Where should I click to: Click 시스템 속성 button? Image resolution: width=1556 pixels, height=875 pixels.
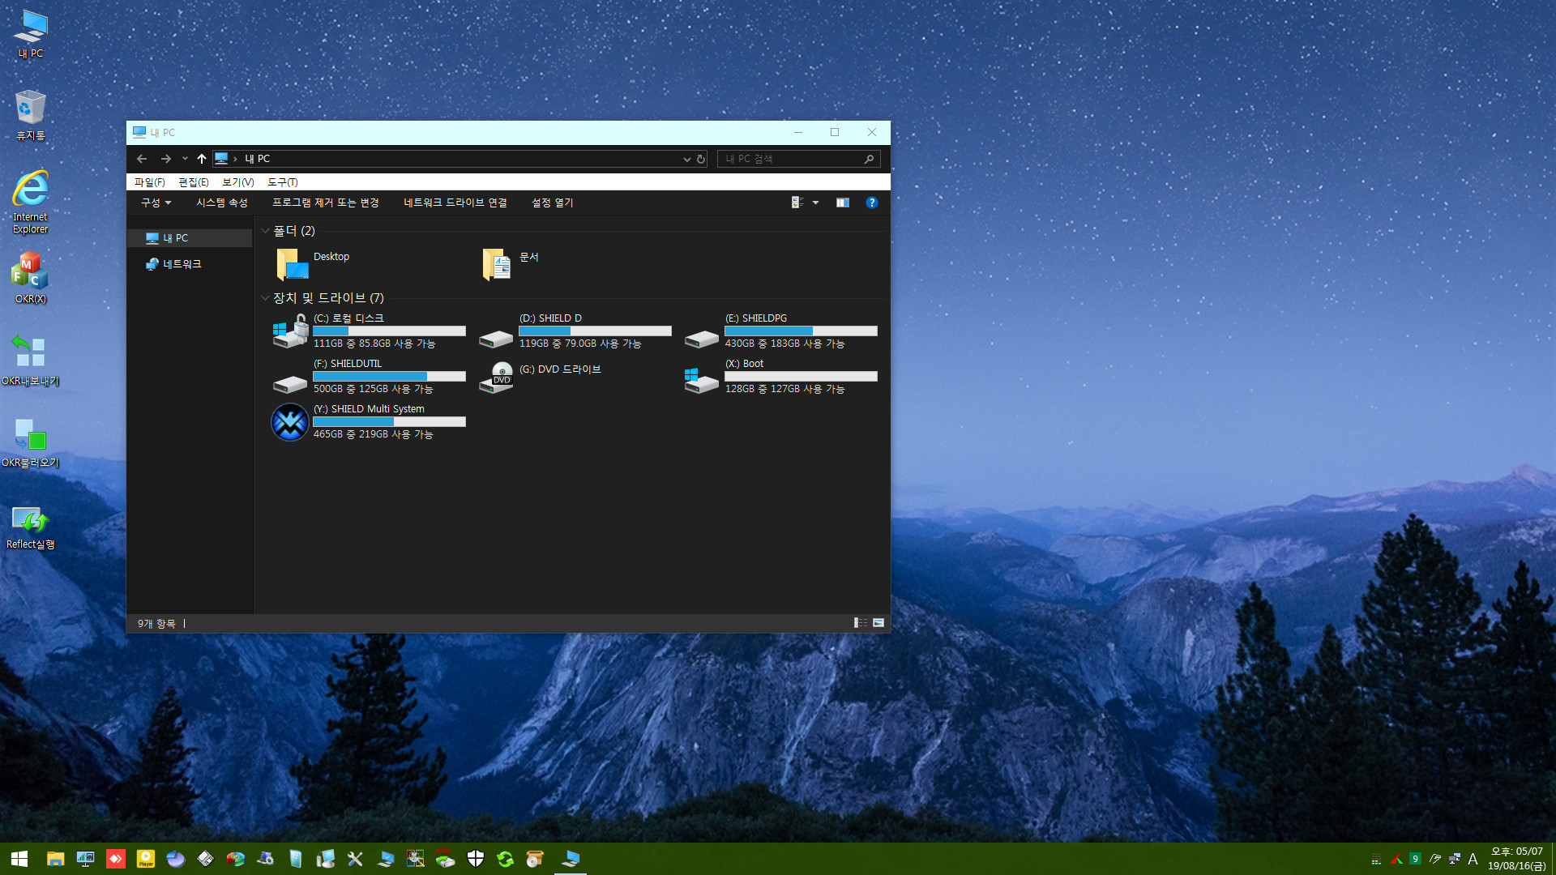(222, 203)
